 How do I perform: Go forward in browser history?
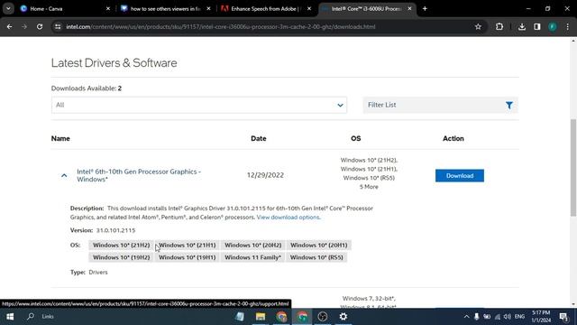(24, 26)
